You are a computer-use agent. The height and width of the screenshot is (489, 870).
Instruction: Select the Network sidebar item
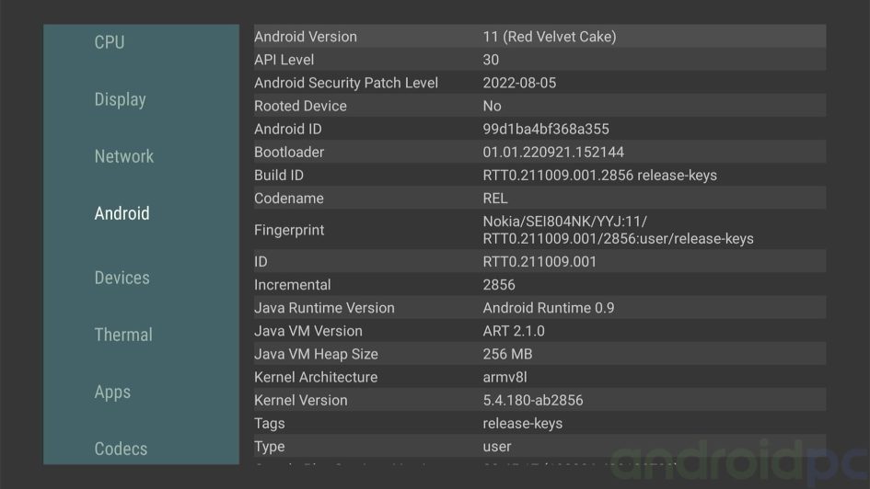coord(123,156)
